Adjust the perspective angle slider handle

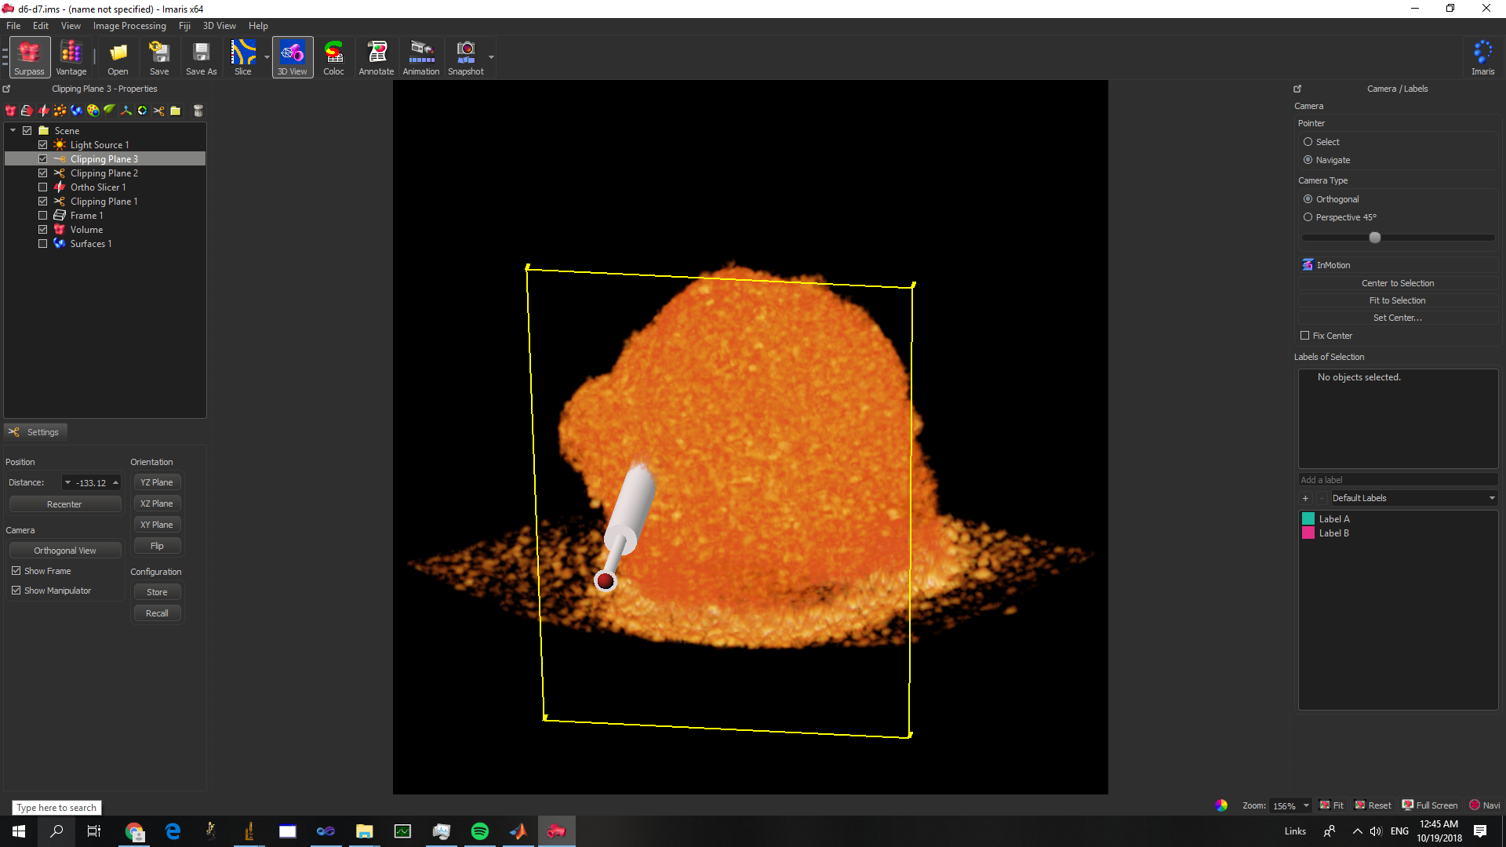(1374, 238)
